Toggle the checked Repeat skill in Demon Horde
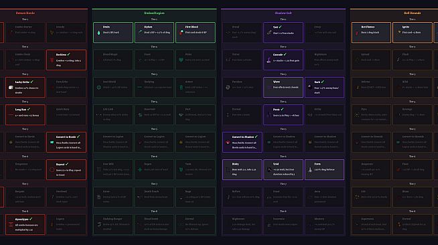Viewport: 438px width, 245px height. click(x=66, y=169)
